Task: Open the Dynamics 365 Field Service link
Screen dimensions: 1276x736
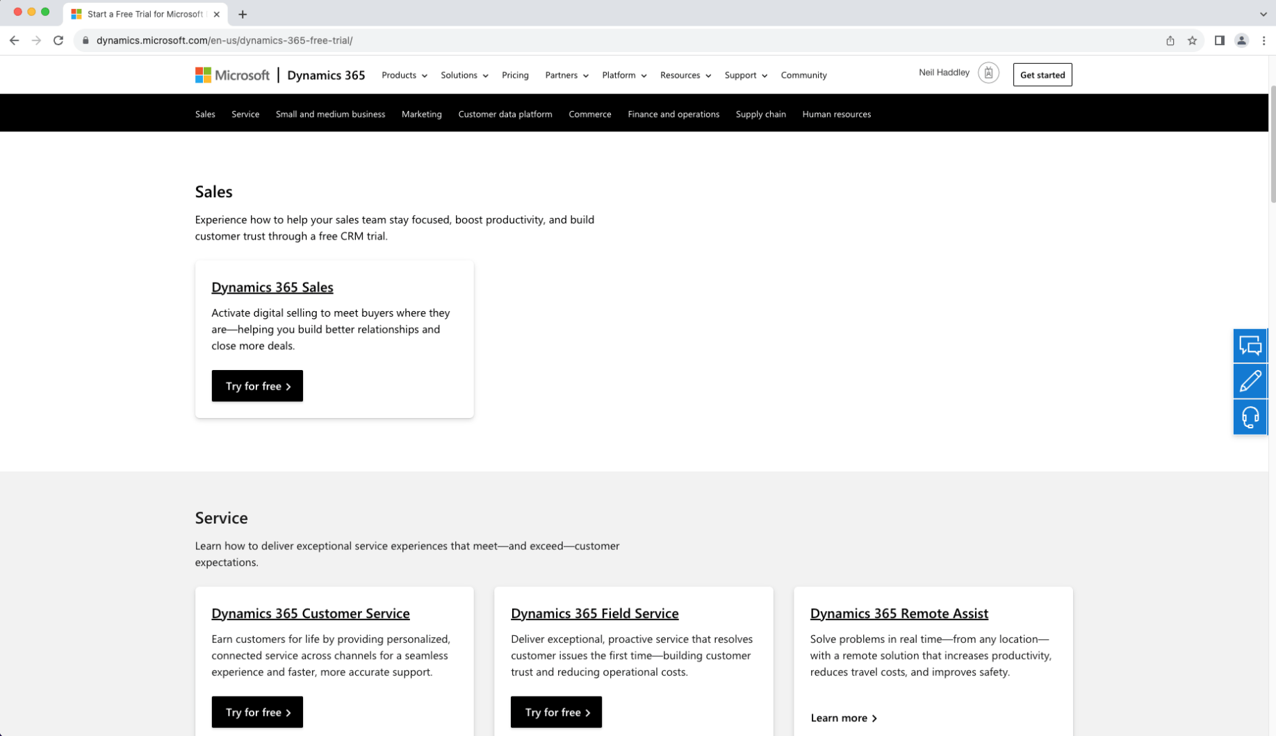Action: coord(595,613)
